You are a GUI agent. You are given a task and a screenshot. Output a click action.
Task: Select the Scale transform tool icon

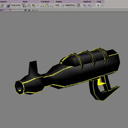[42, 6]
